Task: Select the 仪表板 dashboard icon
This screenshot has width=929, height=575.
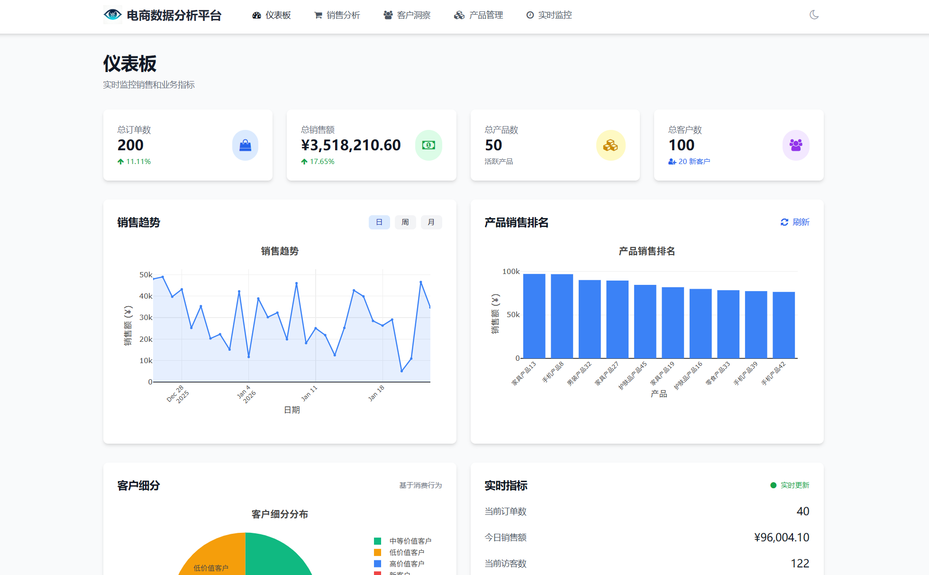Action: click(x=256, y=15)
